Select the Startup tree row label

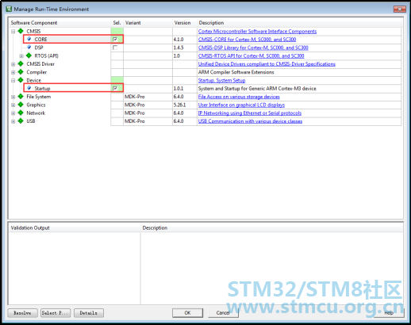42,89
